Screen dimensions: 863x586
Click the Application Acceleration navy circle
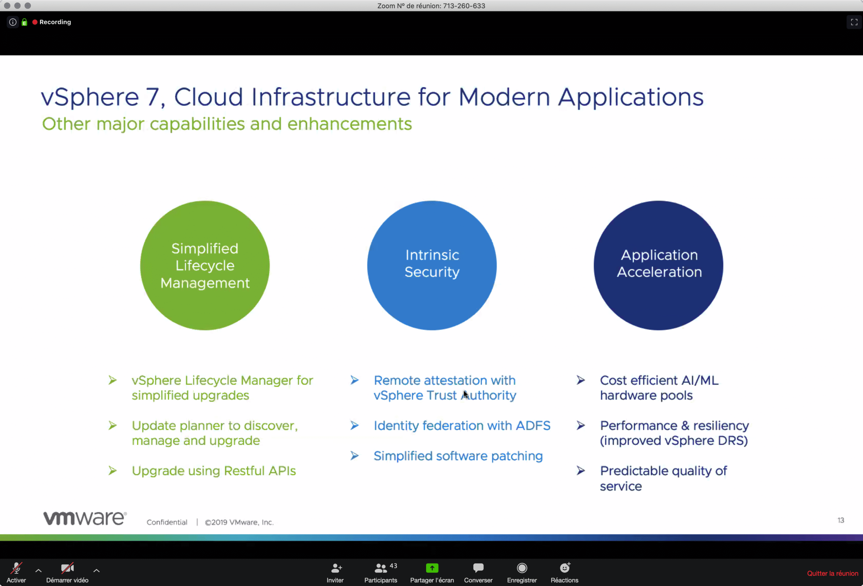658,265
